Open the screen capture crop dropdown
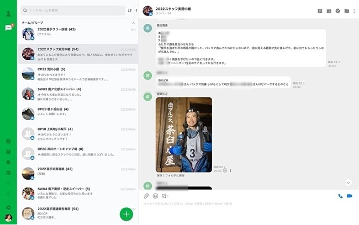The image size is (359, 225). [x=165, y=196]
